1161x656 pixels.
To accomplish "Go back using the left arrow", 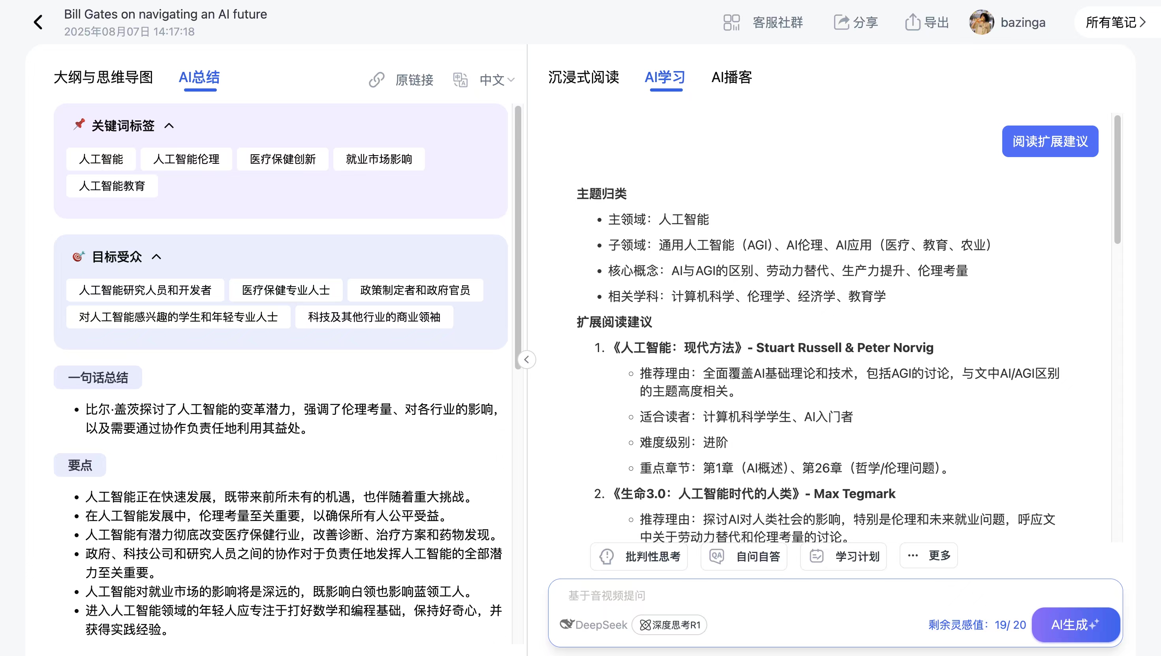I will (38, 22).
